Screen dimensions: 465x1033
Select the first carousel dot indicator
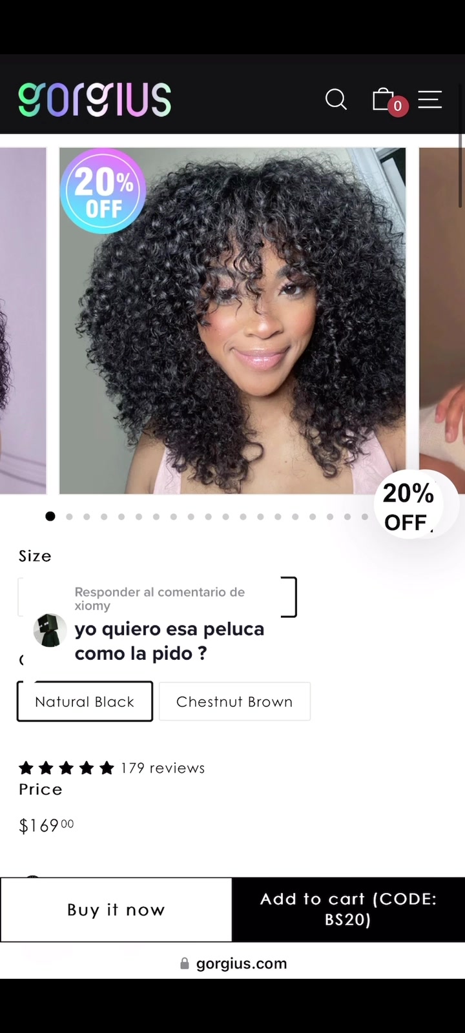[x=50, y=516]
